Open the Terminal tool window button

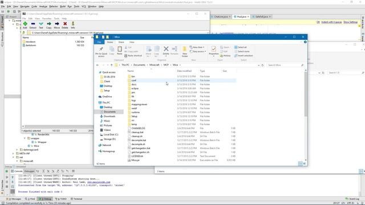pos(76,199)
